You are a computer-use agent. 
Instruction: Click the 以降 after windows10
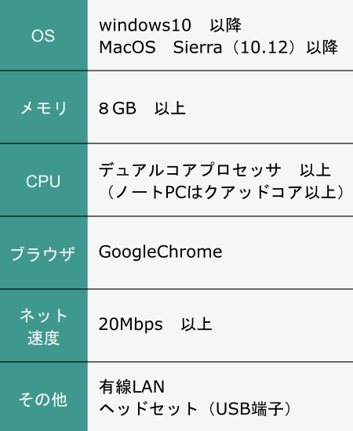pos(226,25)
